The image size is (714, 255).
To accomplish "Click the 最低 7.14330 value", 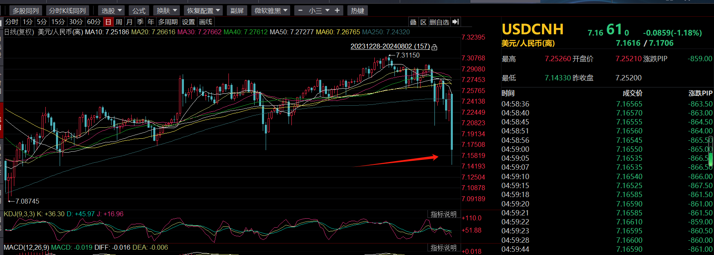I will (x=558, y=78).
